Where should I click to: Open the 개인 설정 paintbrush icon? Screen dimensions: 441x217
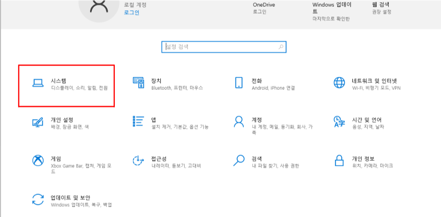click(38, 122)
